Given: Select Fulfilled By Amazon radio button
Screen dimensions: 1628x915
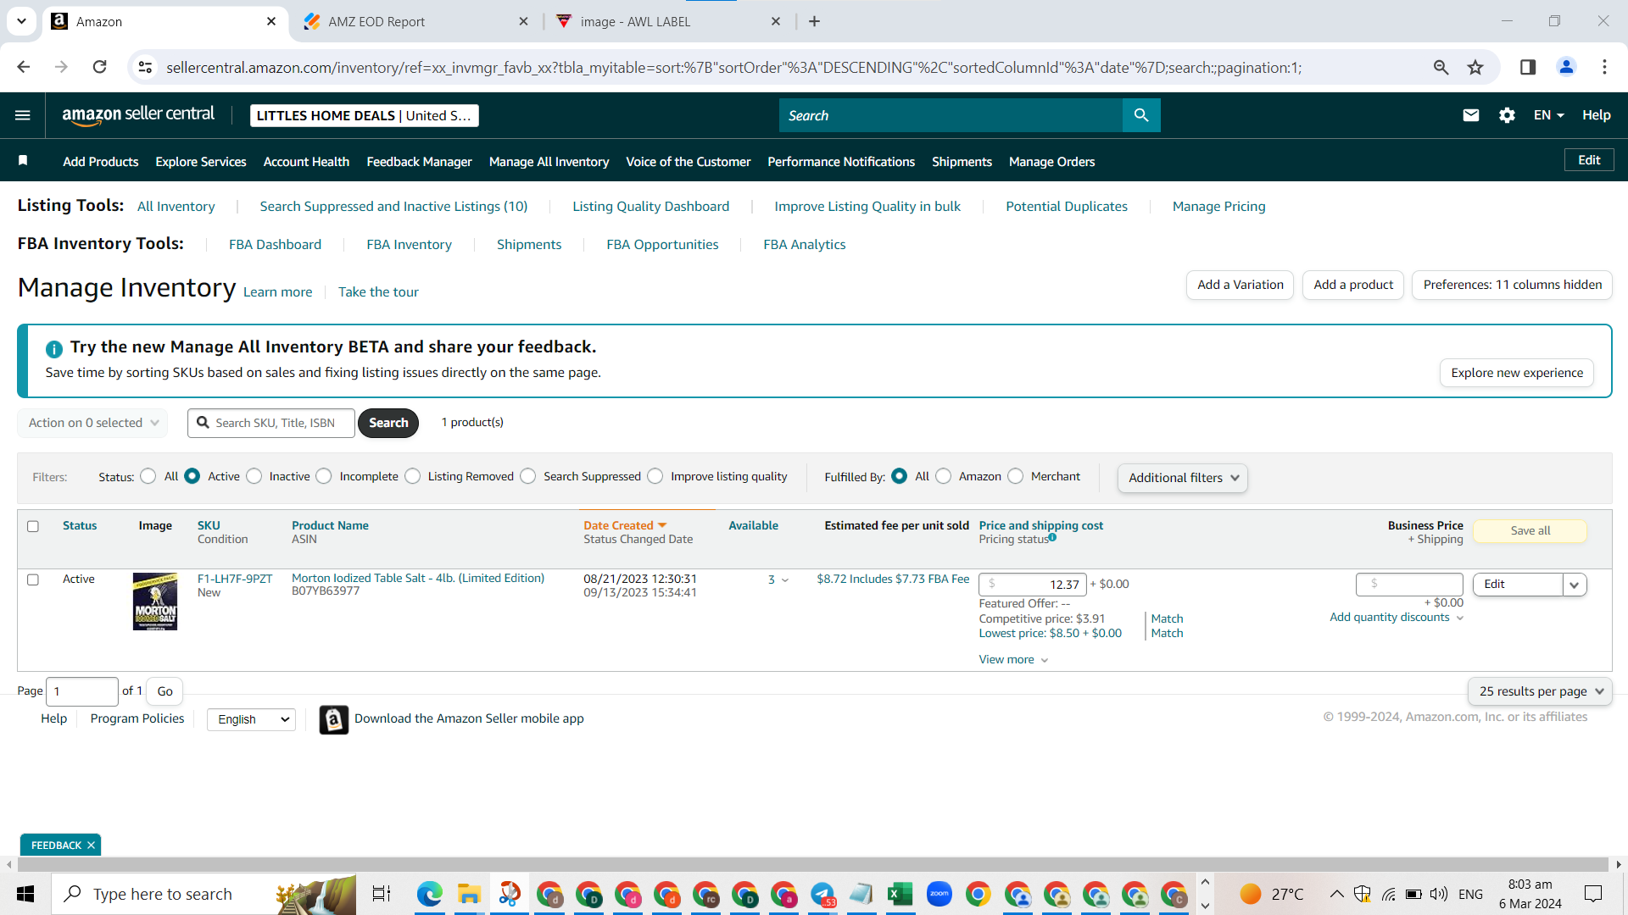Looking at the screenshot, I should [944, 476].
